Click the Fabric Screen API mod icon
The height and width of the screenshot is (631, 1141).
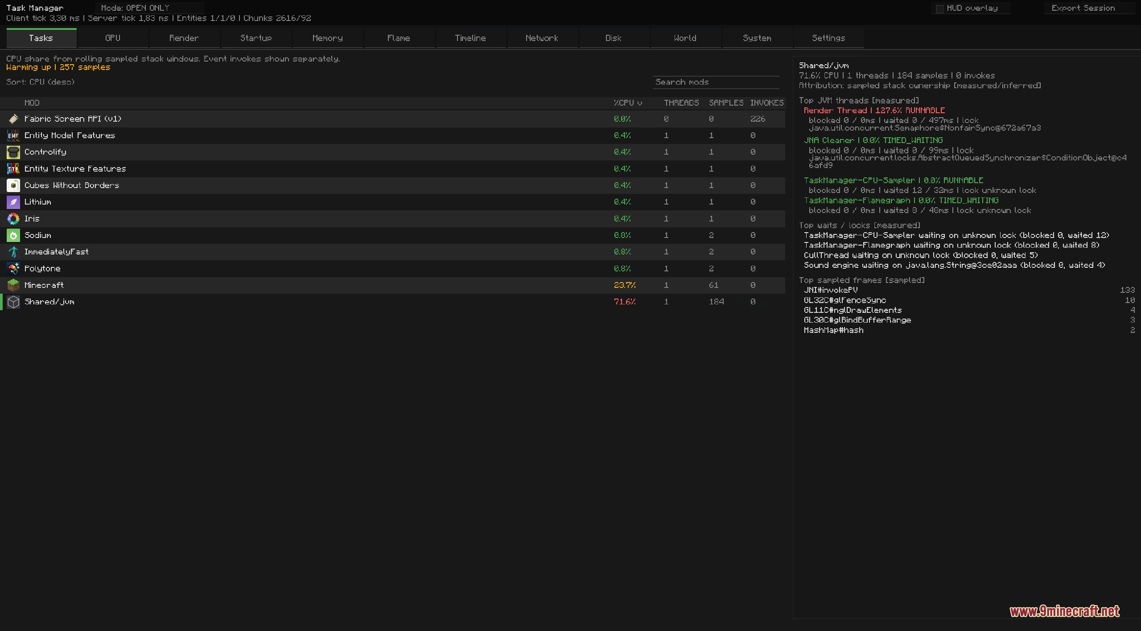point(13,119)
